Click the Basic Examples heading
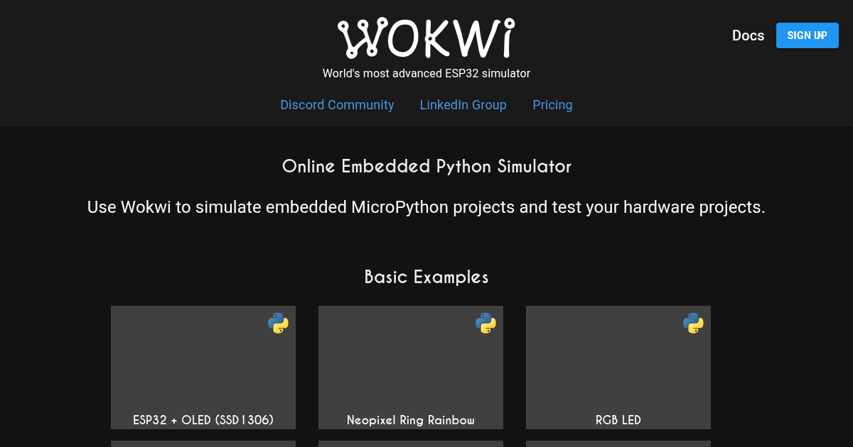Screen dimensions: 853x447 (426, 277)
